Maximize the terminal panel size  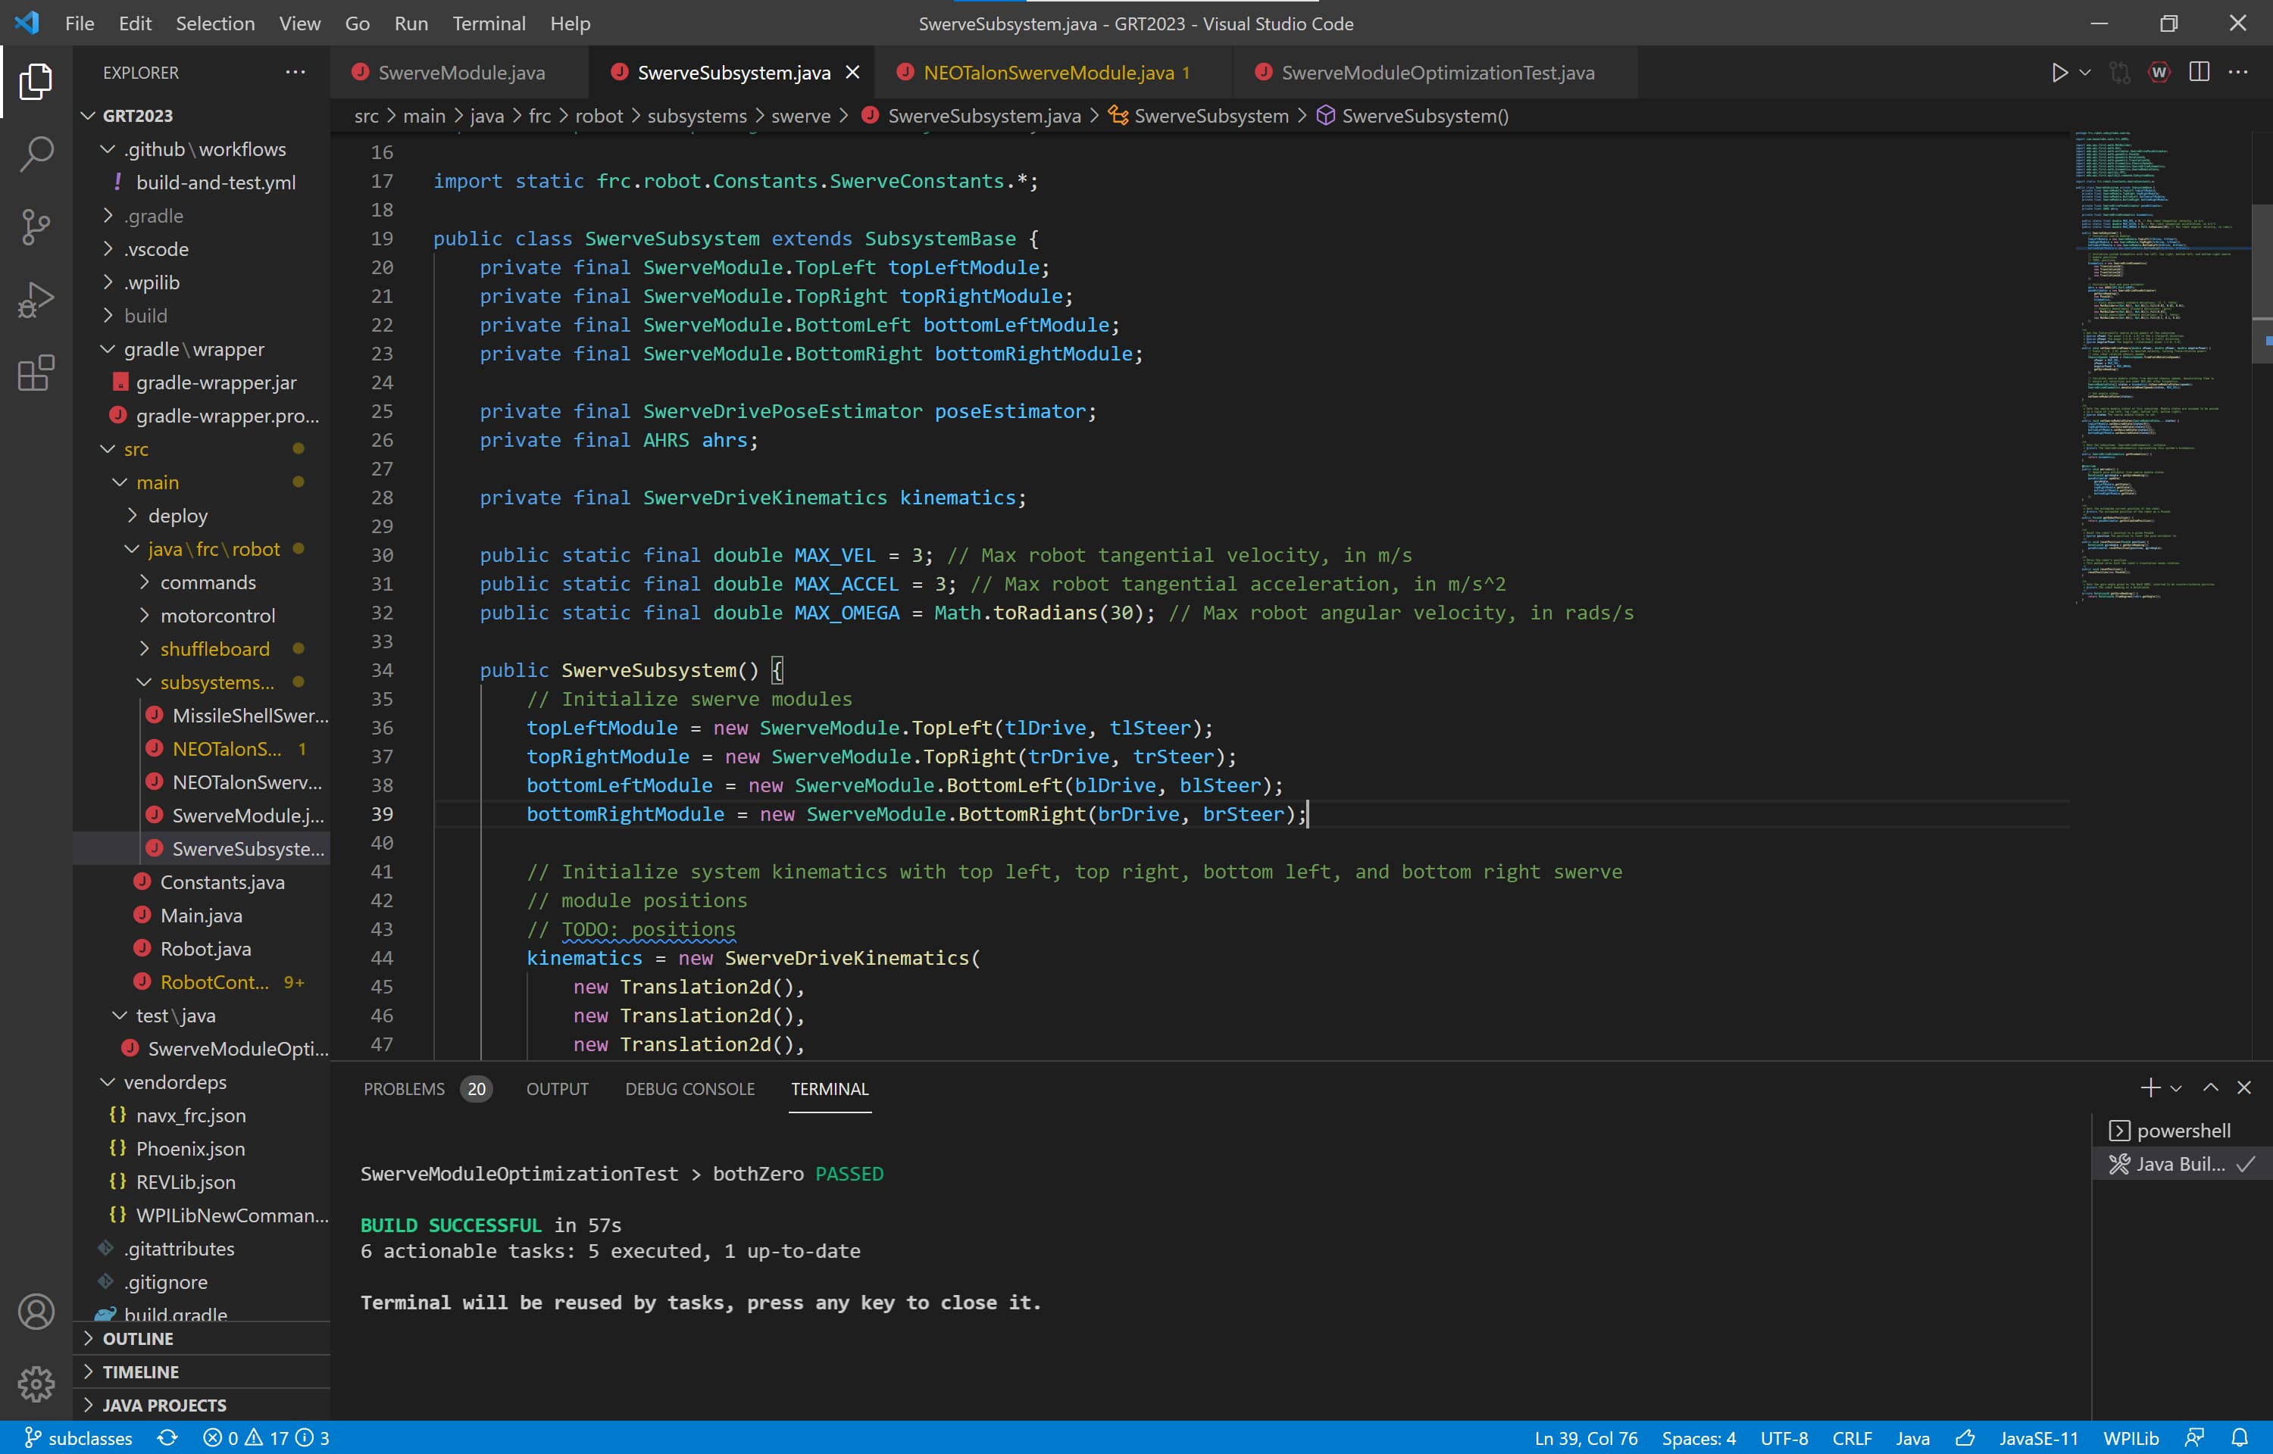(2211, 1087)
